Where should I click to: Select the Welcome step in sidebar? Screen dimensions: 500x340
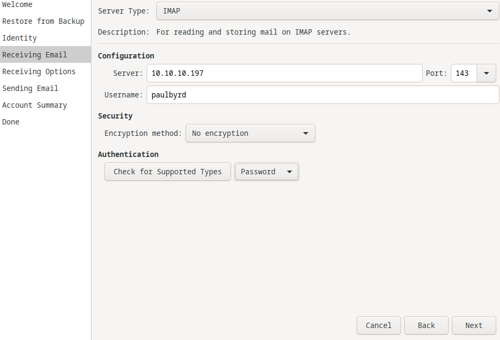click(x=17, y=5)
